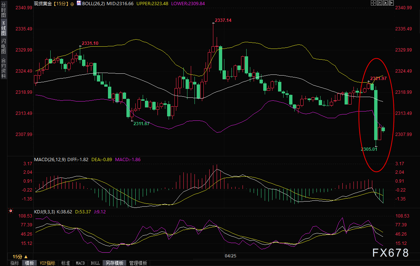
Task: Open the 15分 timeframe selector at bottom-left
Action: [20, 256]
